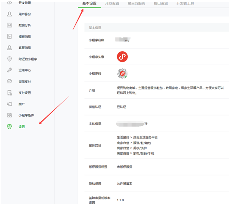Click the 模板消息 document icon

[x=9, y=36]
